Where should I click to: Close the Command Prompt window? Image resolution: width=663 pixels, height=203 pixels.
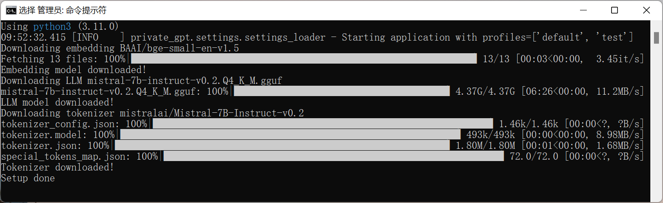[x=646, y=10]
